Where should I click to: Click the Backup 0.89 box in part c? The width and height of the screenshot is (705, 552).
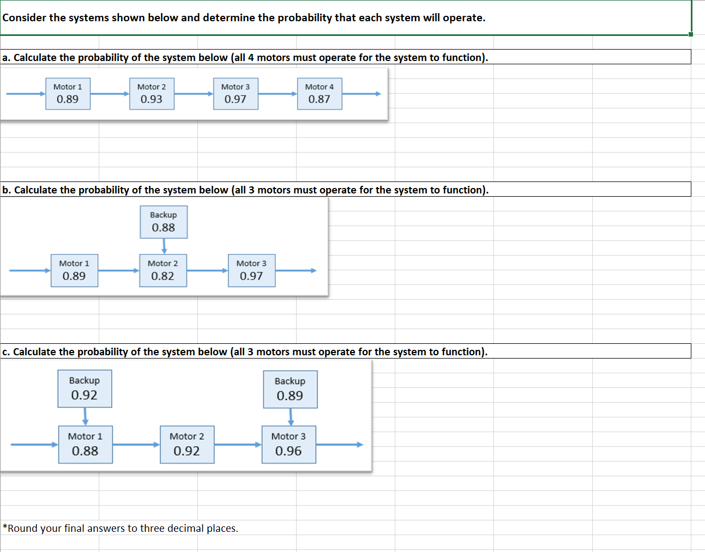tap(290, 389)
